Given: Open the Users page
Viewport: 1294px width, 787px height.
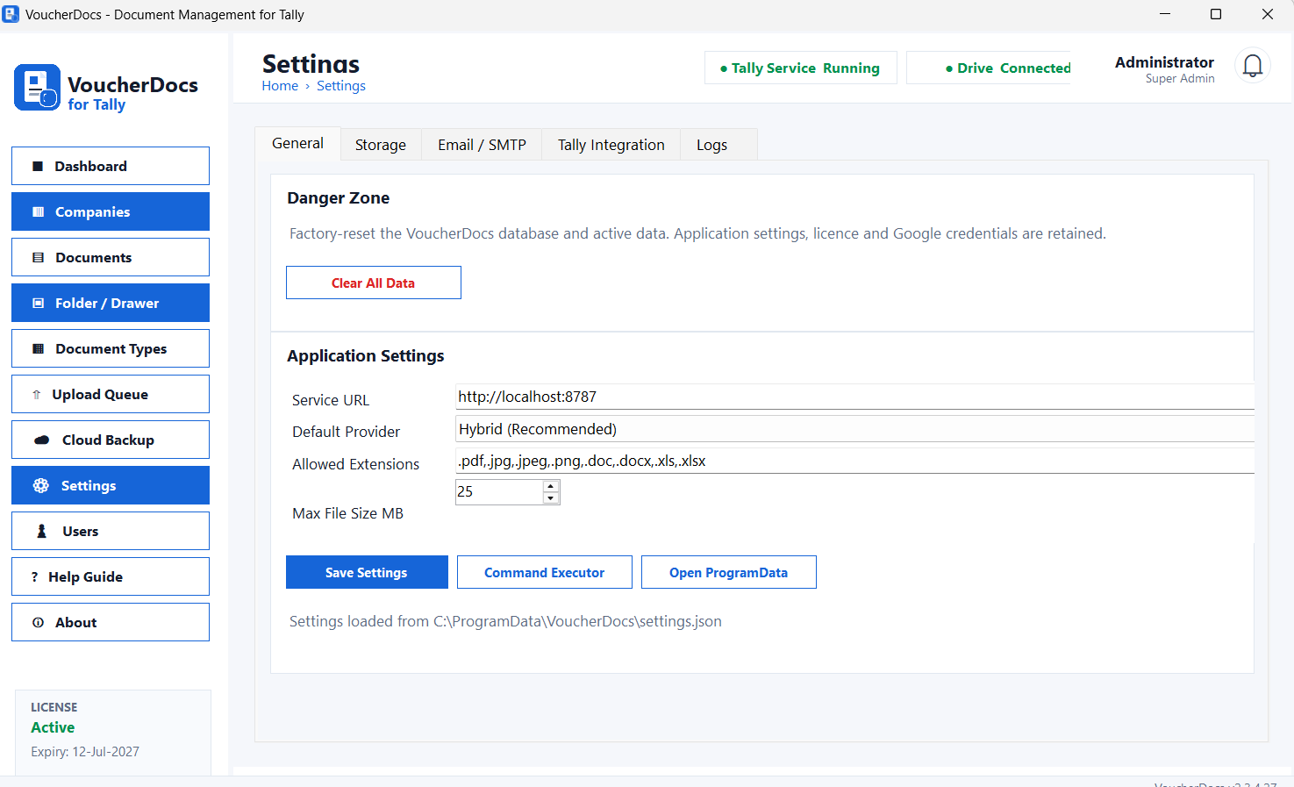Looking at the screenshot, I should (111, 531).
